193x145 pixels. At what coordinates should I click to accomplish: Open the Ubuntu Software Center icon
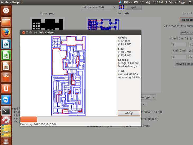pyautogui.click(x=6, y=77)
